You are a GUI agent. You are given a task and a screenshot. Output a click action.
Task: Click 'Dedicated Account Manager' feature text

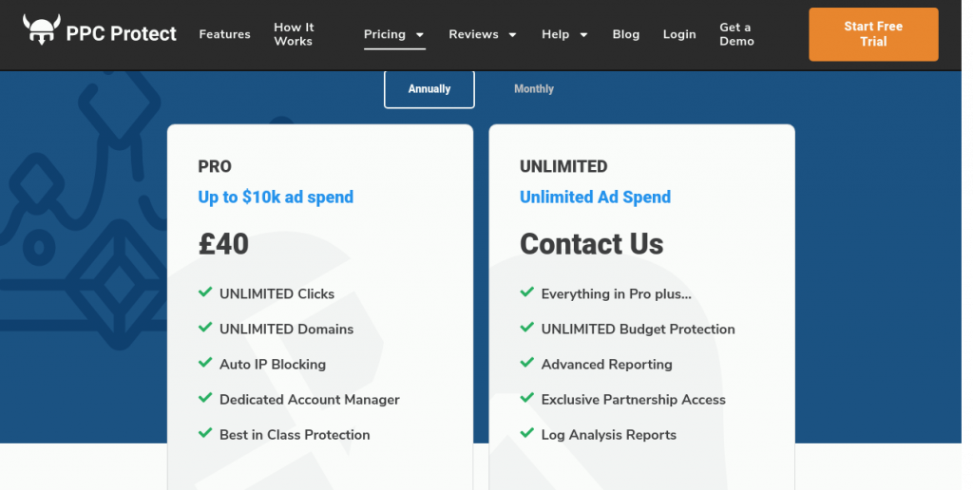coord(310,400)
